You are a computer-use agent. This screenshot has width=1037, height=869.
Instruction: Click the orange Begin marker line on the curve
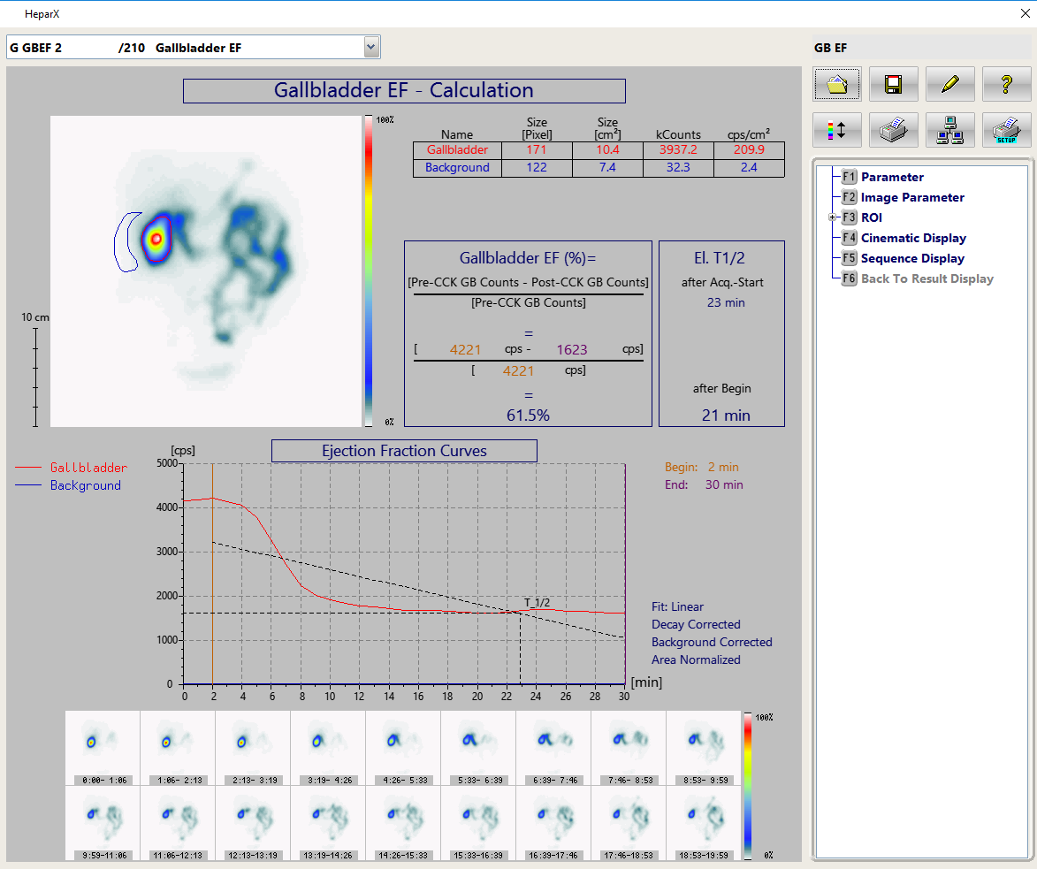pos(212,575)
